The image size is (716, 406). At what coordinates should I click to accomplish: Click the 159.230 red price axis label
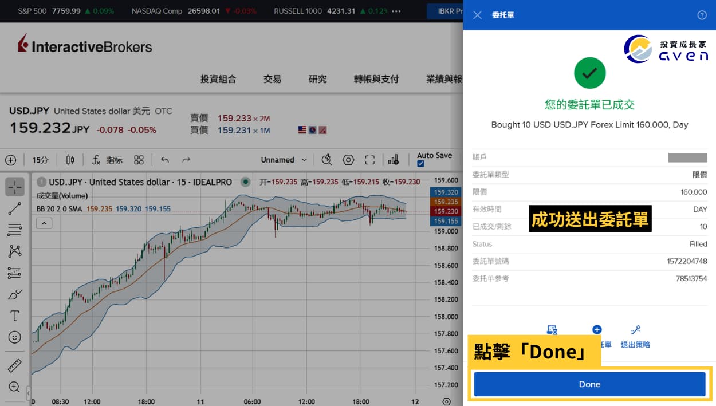point(446,212)
